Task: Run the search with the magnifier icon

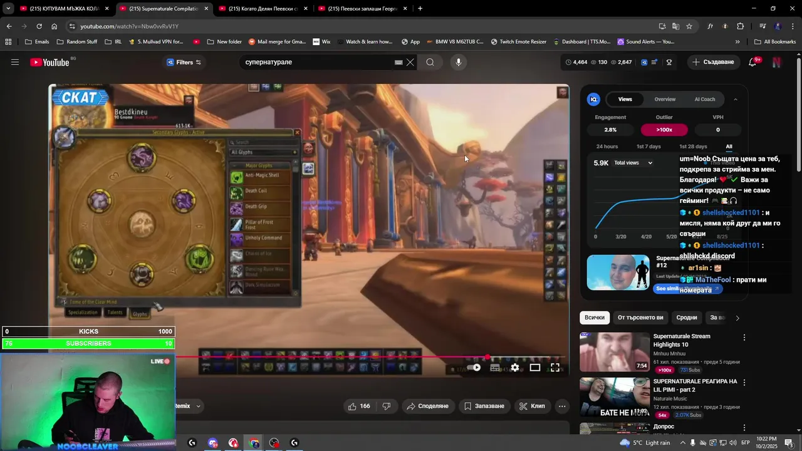Action: (x=430, y=62)
